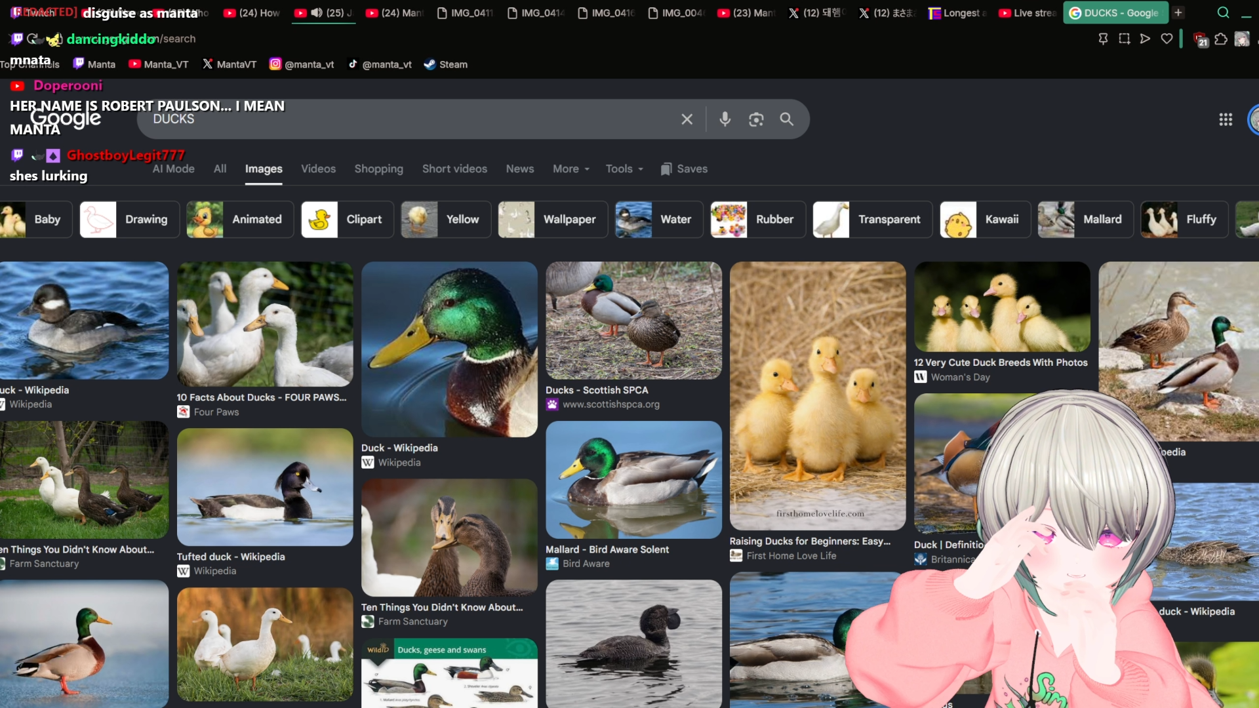The width and height of the screenshot is (1259, 708).
Task: Click the heart favorites icon in toolbar
Action: (x=1167, y=39)
